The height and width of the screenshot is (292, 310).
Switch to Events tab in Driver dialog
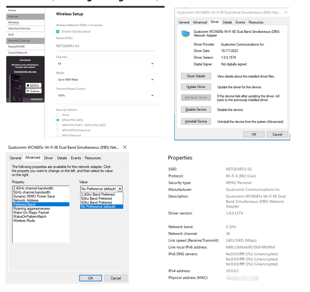[240, 22]
